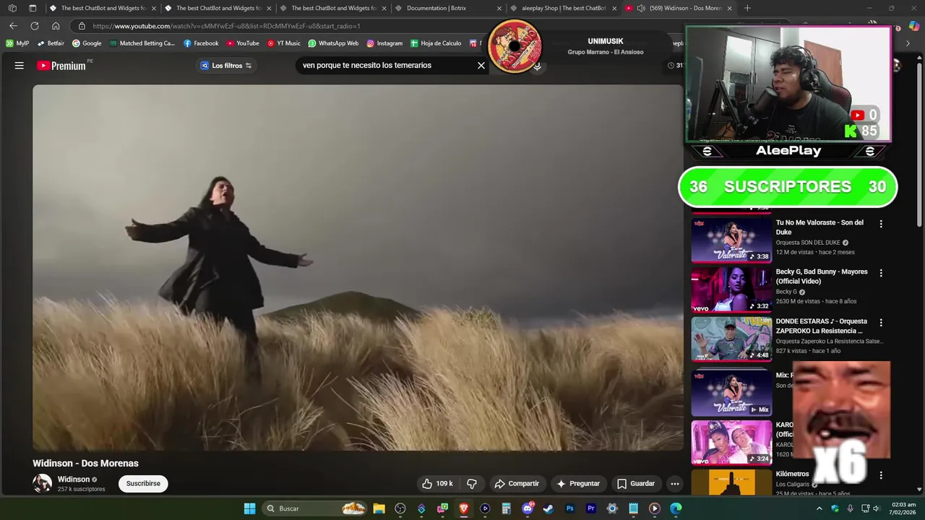Clear the YouTube search text with X

tap(481, 66)
